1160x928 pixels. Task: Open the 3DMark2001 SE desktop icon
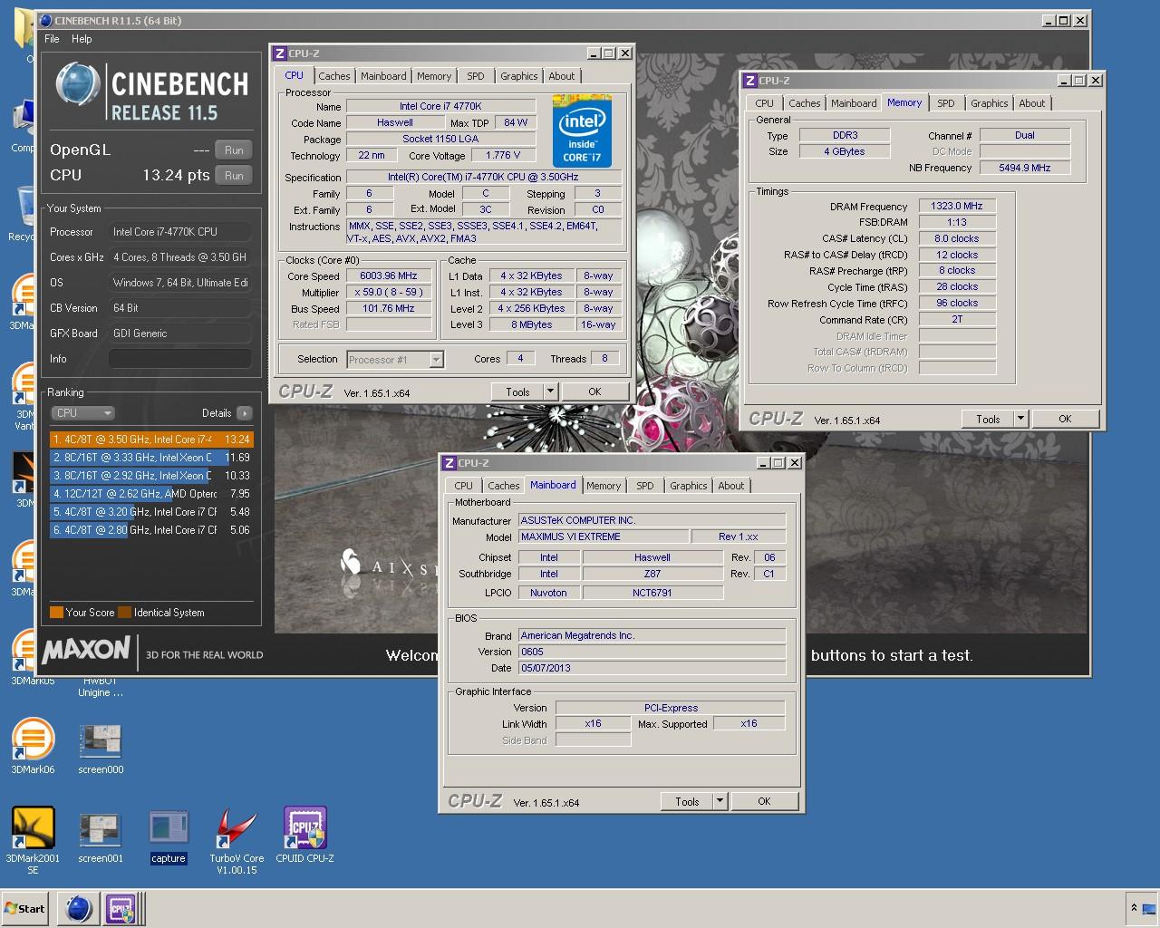coord(33,840)
